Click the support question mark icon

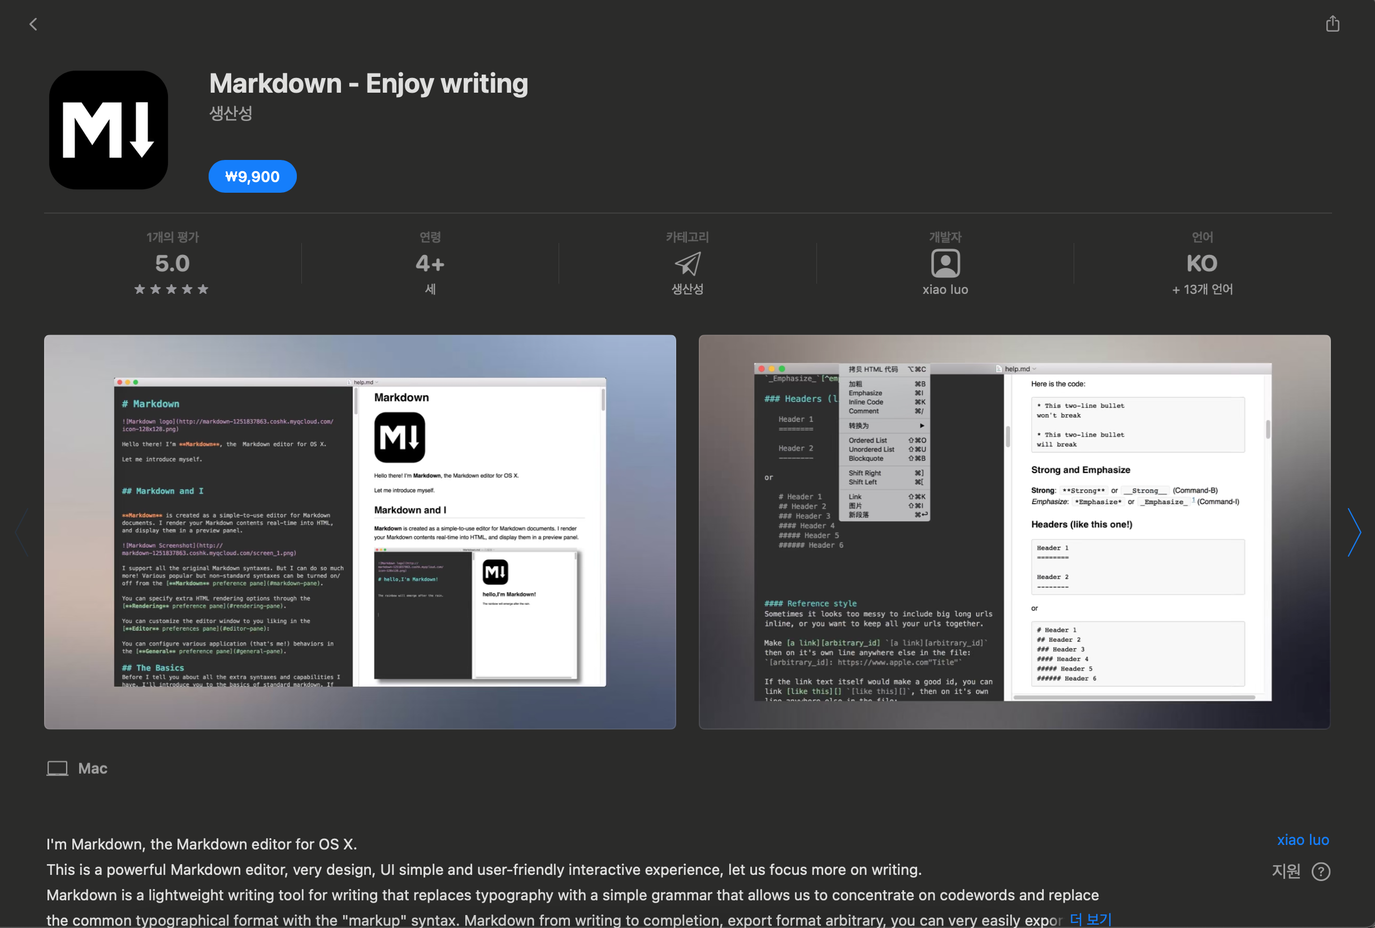point(1321,871)
